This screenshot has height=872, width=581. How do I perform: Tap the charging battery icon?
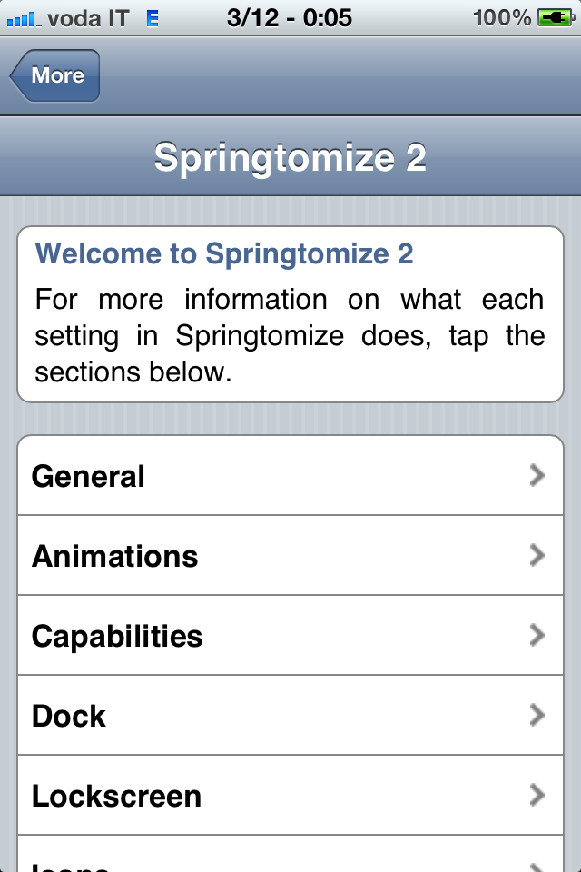pos(554,17)
